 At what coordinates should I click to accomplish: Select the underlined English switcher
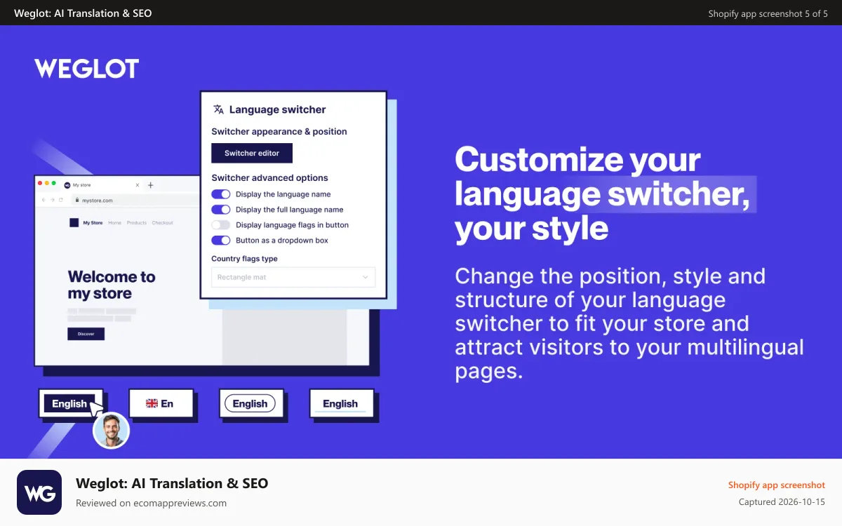tap(340, 403)
